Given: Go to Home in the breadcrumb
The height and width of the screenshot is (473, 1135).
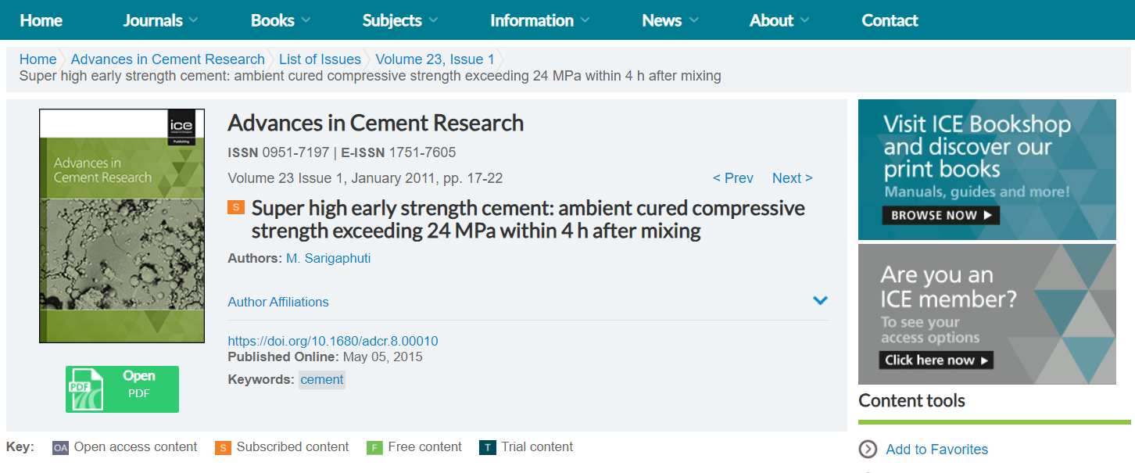Looking at the screenshot, I should pyautogui.click(x=38, y=59).
